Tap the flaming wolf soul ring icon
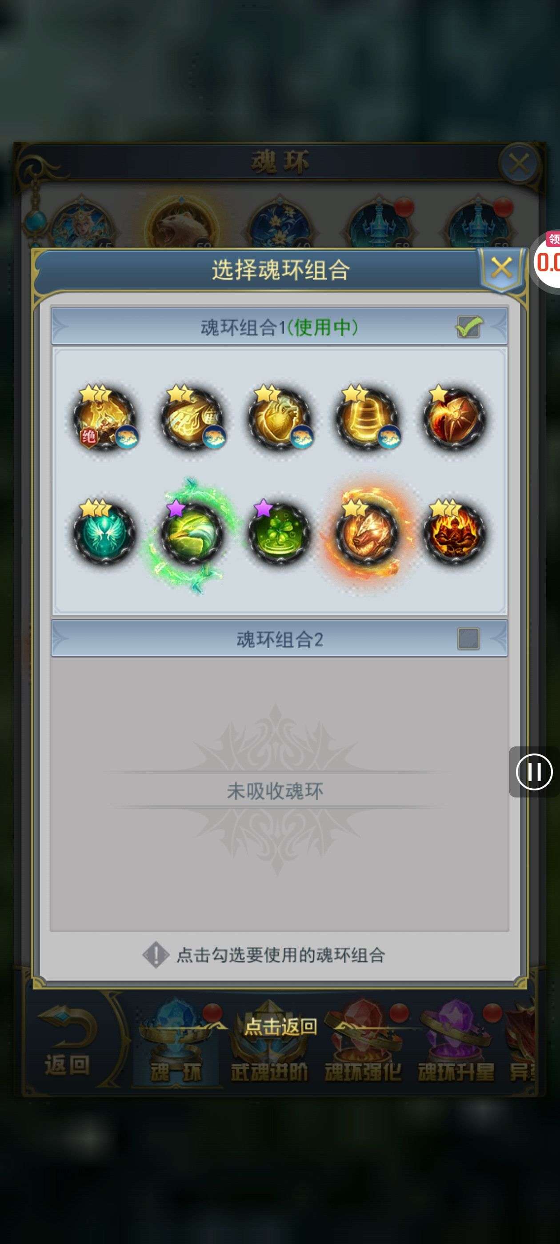This screenshot has width=560, height=1244. point(367,533)
